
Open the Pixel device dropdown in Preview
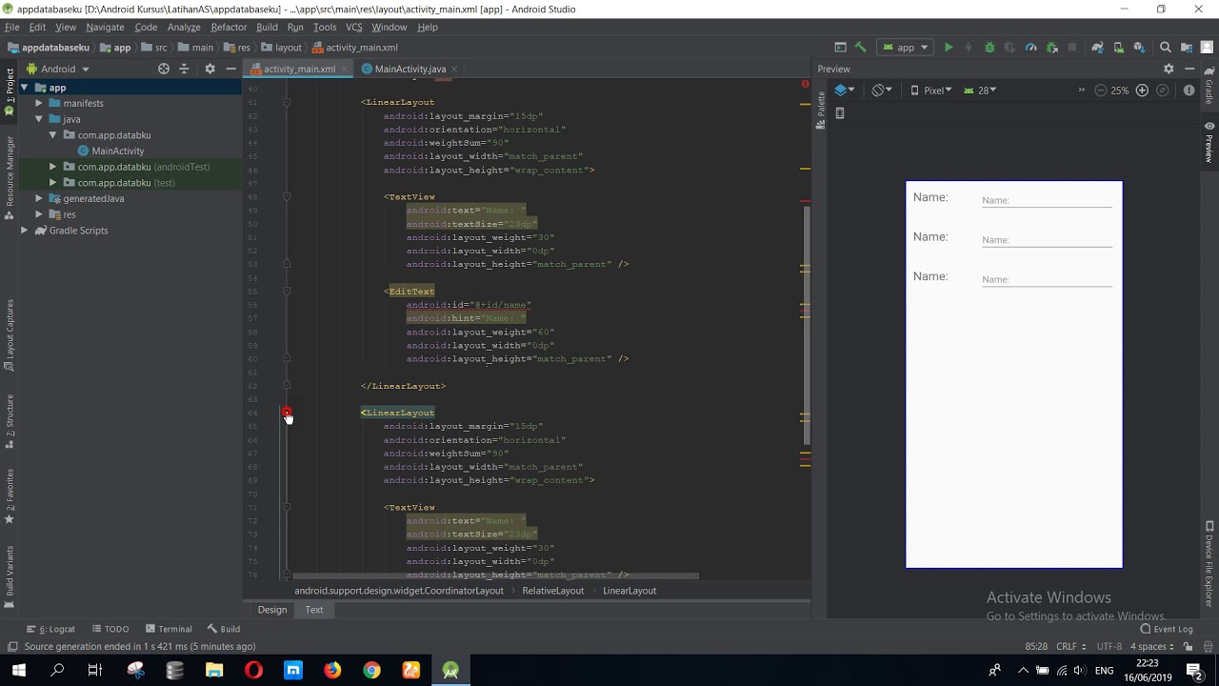pos(930,91)
